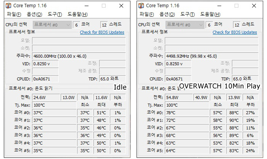267x159 pixels.
Task: Click power value 40.9W
Action: tap(201, 98)
